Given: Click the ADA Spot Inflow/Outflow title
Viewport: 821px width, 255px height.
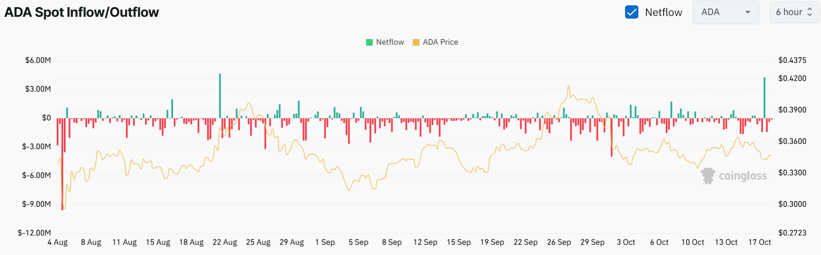Looking at the screenshot, I should pyautogui.click(x=82, y=12).
